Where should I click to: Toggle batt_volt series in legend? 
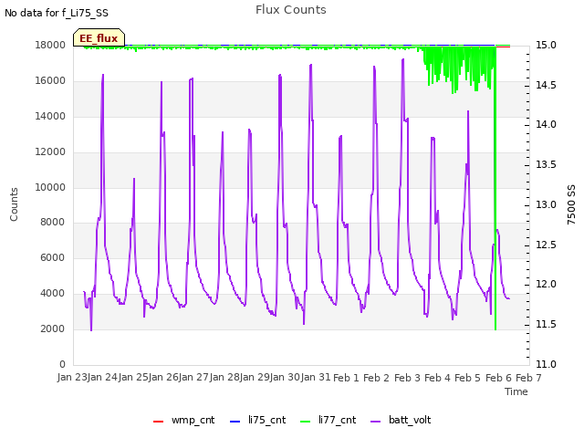(401, 420)
